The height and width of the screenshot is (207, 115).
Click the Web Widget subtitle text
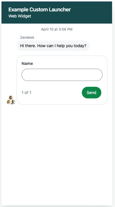click(20, 16)
